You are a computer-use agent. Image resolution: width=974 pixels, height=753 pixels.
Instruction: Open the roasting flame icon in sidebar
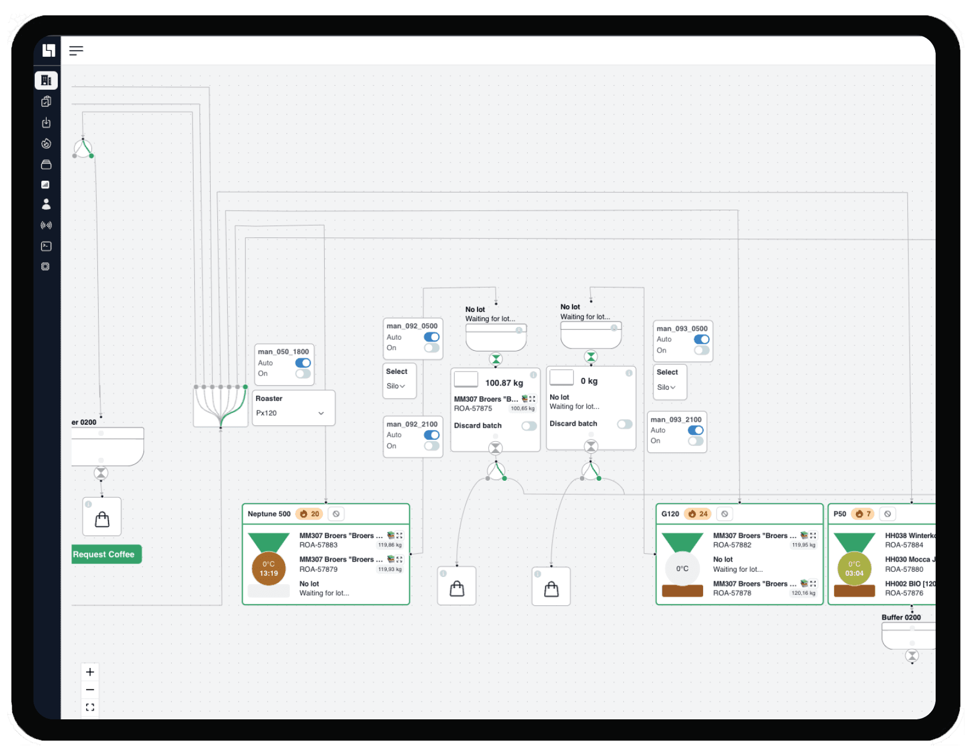tap(46, 144)
